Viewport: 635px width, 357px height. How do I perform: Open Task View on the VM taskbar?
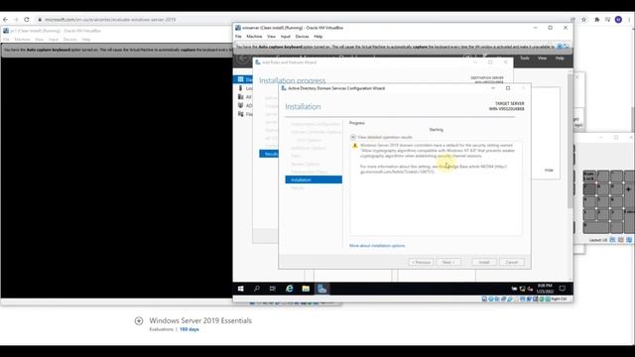(x=273, y=289)
